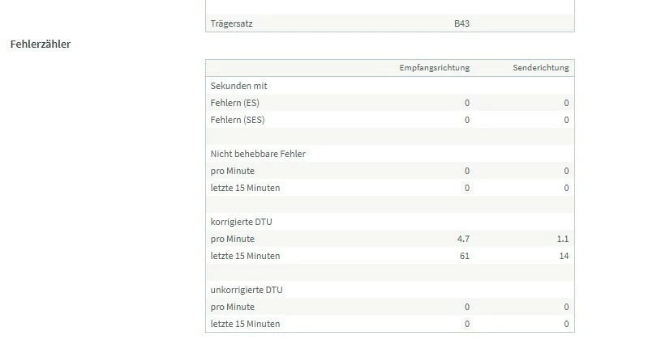Select the Sekunden mit row

[390, 86]
